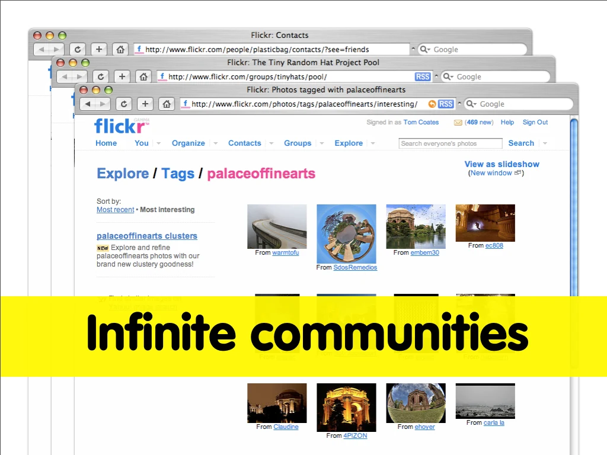Go back in the Flickr Contacts window
This screenshot has width=607, height=455.
(41, 49)
